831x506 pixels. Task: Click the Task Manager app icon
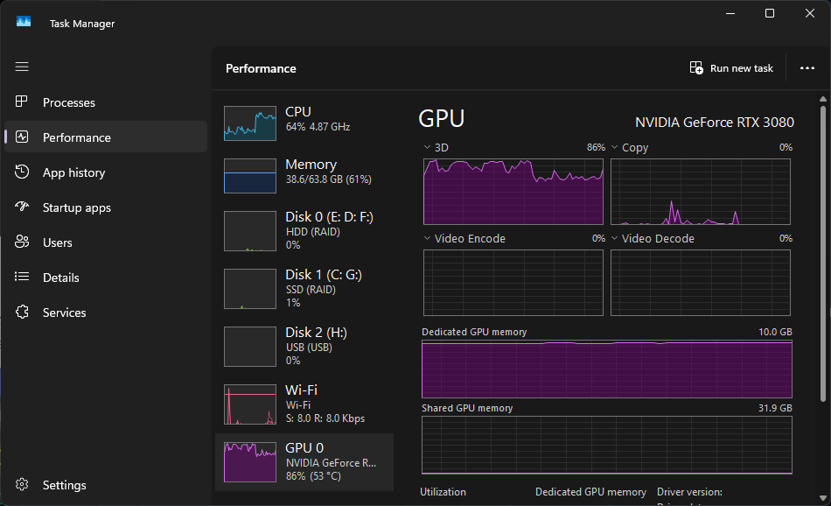[24, 22]
